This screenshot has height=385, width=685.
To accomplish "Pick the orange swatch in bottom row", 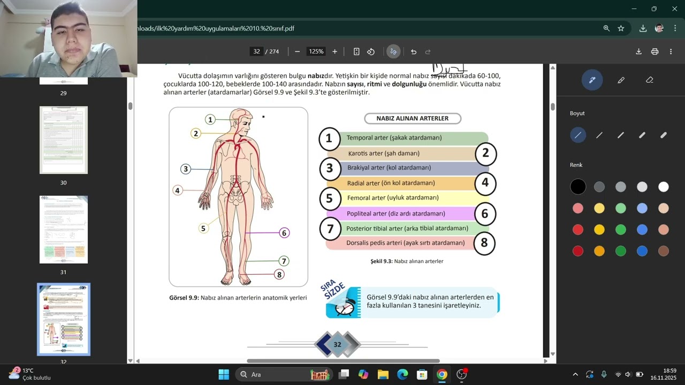I will tap(599, 251).
